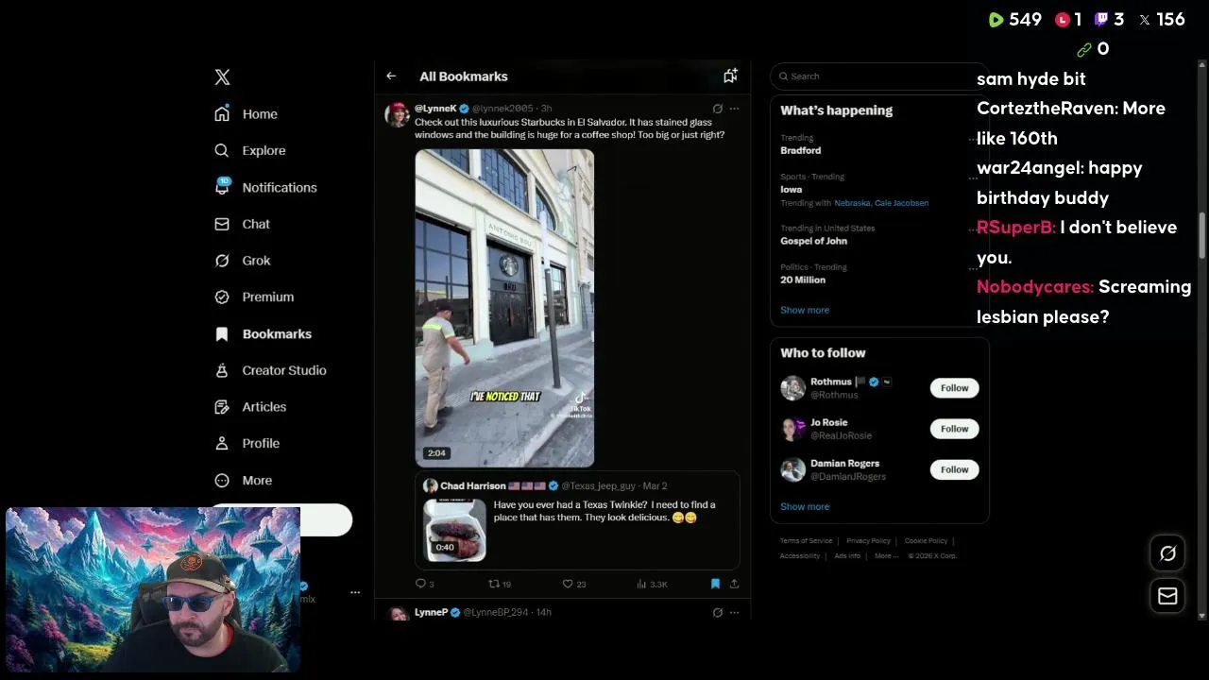The width and height of the screenshot is (1209, 680).
Task: Open the Iowa trending topic
Action: click(x=791, y=189)
